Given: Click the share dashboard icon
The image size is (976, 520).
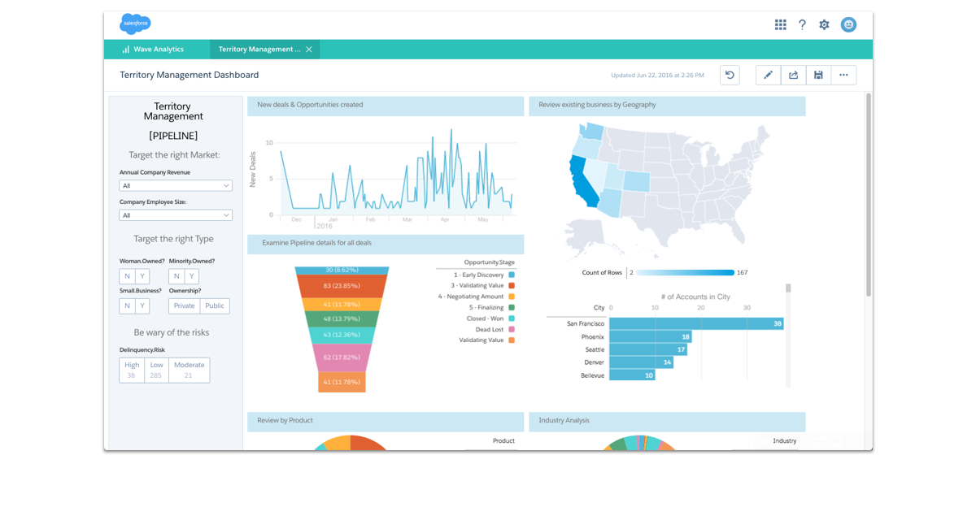Looking at the screenshot, I should pos(793,76).
